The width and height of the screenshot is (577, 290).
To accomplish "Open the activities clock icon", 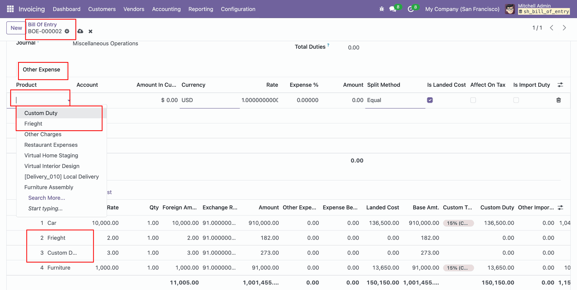I will pyautogui.click(x=411, y=9).
